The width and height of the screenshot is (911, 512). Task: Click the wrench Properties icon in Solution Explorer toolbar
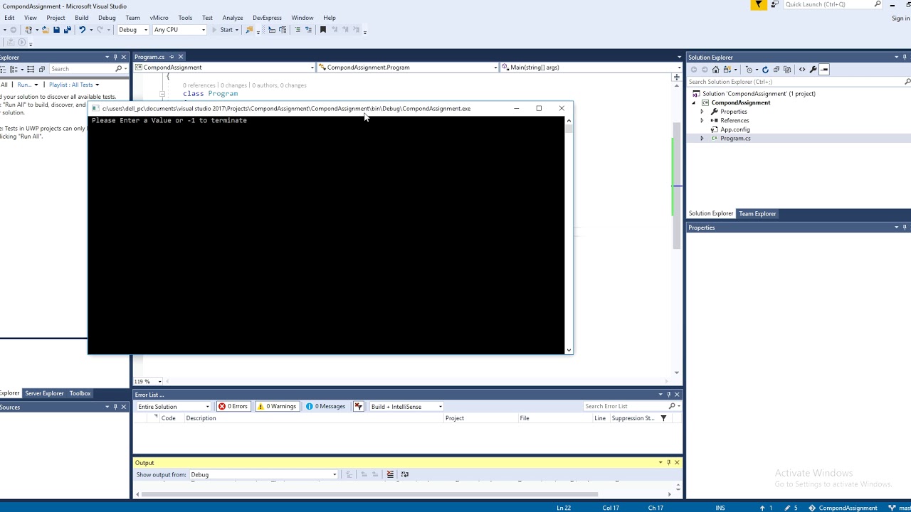(x=813, y=70)
